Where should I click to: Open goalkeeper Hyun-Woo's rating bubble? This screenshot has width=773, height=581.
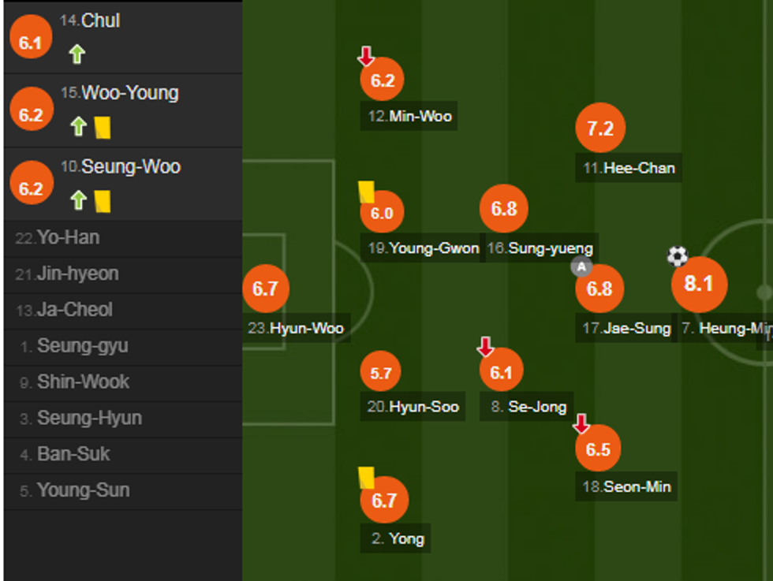(x=266, y=289)
